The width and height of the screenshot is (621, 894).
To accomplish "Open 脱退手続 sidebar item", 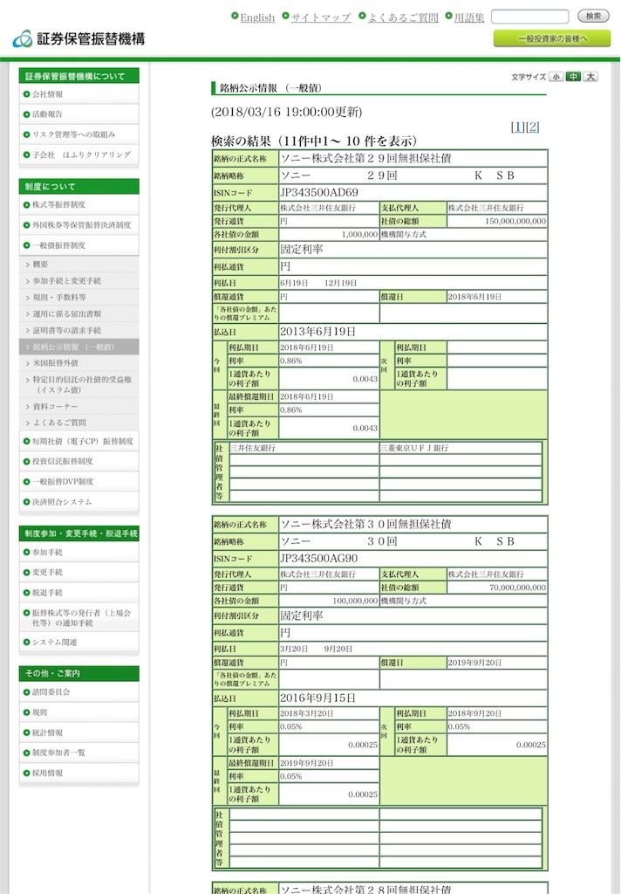I will pos(78,593).
